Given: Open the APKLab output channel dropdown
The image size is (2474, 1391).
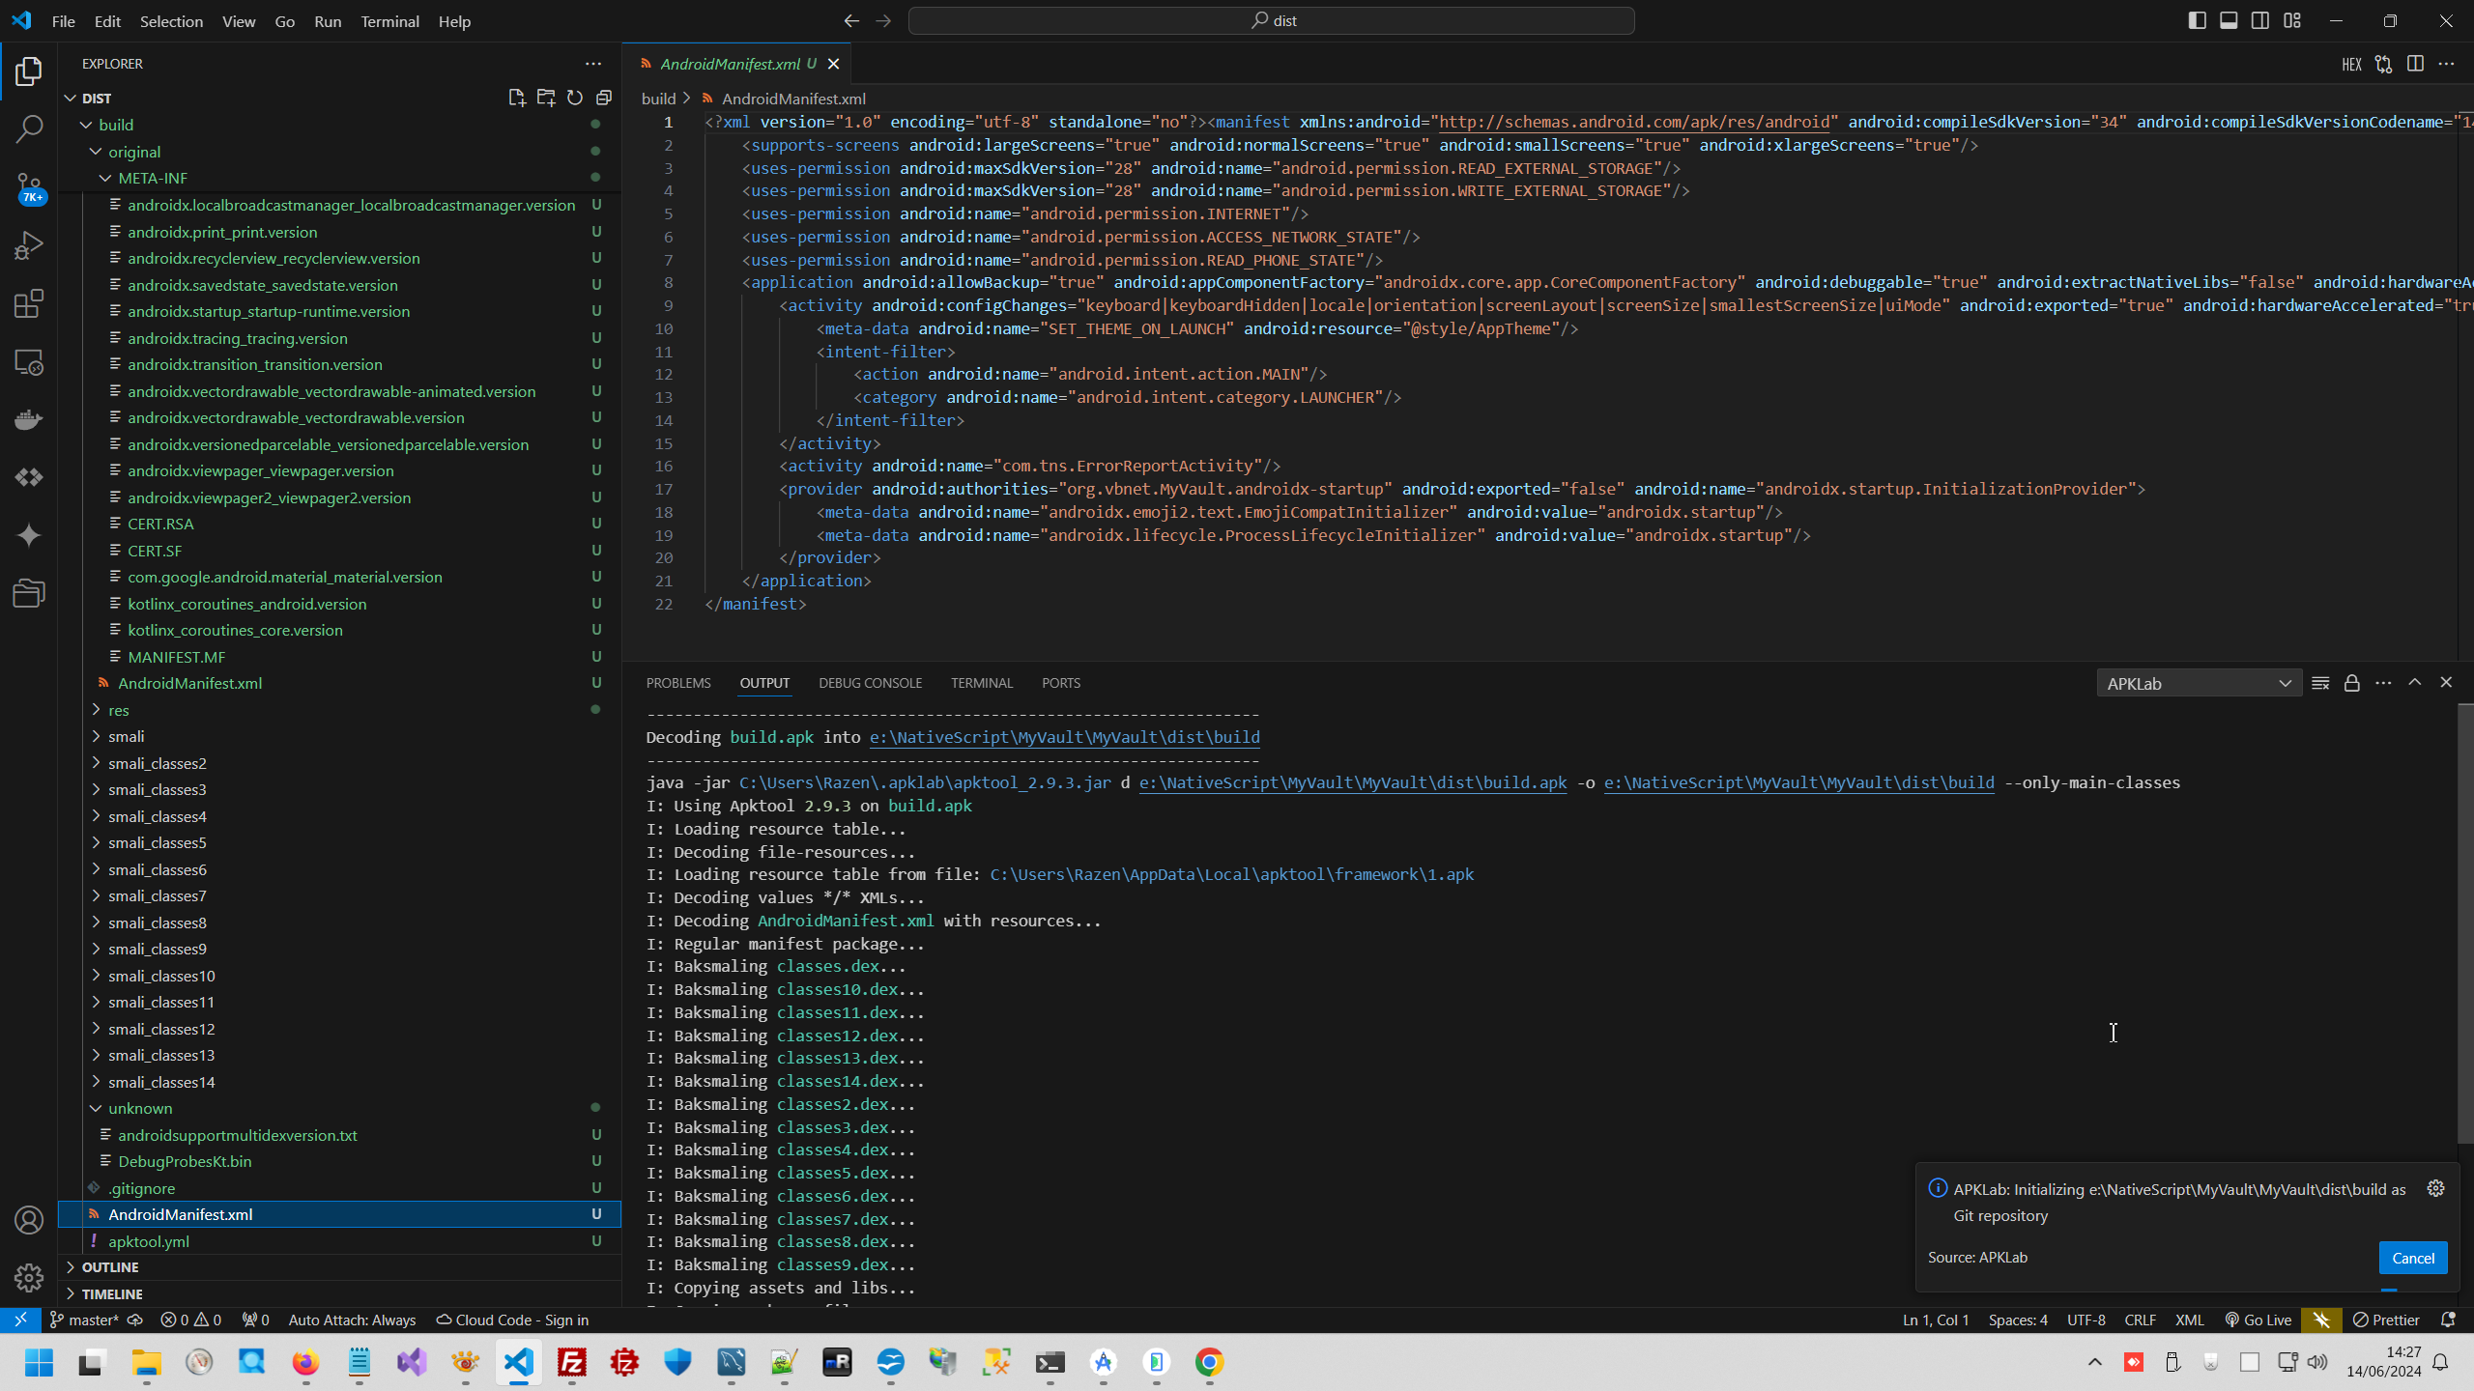Looking at the screenshot, I should pyautogui.click(x=2200, y=683).
